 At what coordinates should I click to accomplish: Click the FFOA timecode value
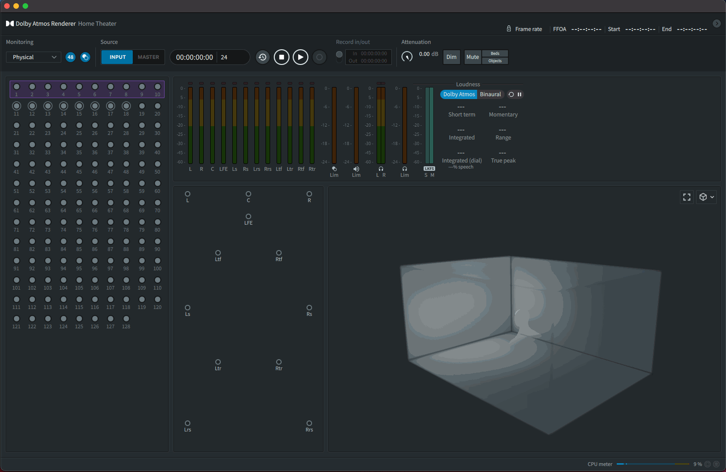tap(586, 29)
